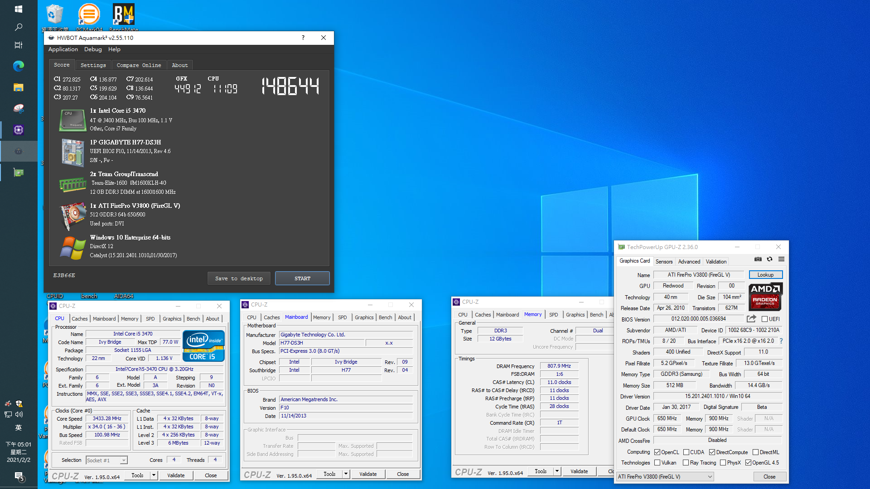Click the GPU-Z refresh icon
The height and width of the screenshot is (489, 870).
(x=769, y=259)
